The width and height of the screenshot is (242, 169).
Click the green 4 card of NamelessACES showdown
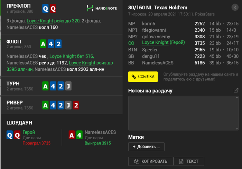tap(79, 135)
